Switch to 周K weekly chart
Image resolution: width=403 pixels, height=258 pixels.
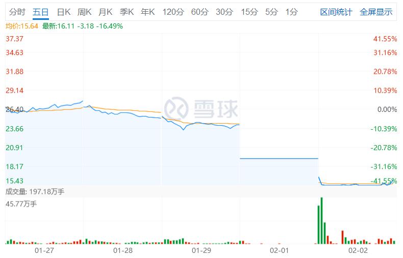point(85,12)
